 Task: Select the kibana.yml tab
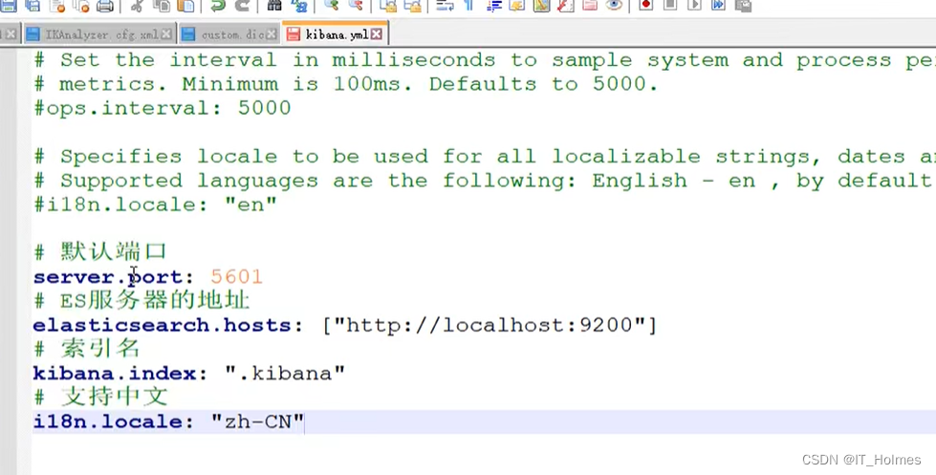[x=336, y=34]
